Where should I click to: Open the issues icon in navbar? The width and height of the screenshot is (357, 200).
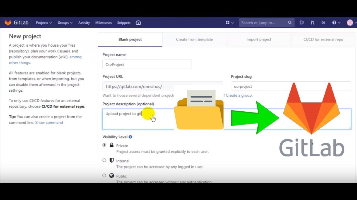(x=301, y=23)
